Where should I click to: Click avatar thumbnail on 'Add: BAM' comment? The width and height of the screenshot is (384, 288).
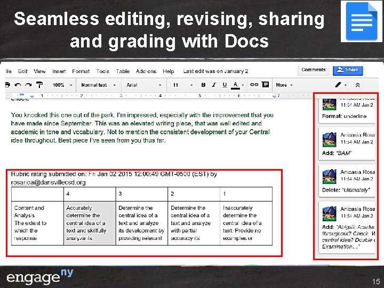coord(330,140)
